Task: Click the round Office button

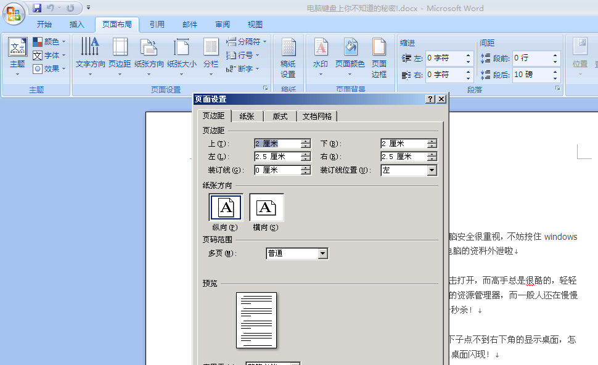Action: [14, 14]
